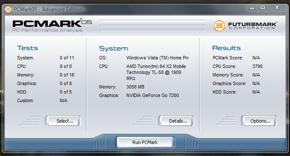The image size is (290, 156).
Task: Start the benchmark with Run PCMark
Action: point(145,142)
